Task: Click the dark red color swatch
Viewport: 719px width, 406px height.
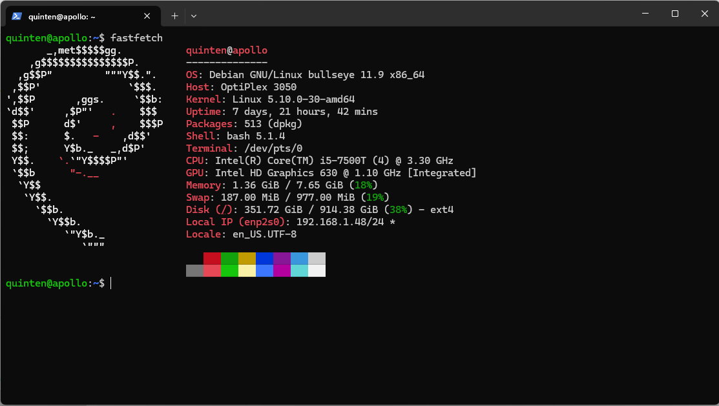Action: click(x=212, y=258)
